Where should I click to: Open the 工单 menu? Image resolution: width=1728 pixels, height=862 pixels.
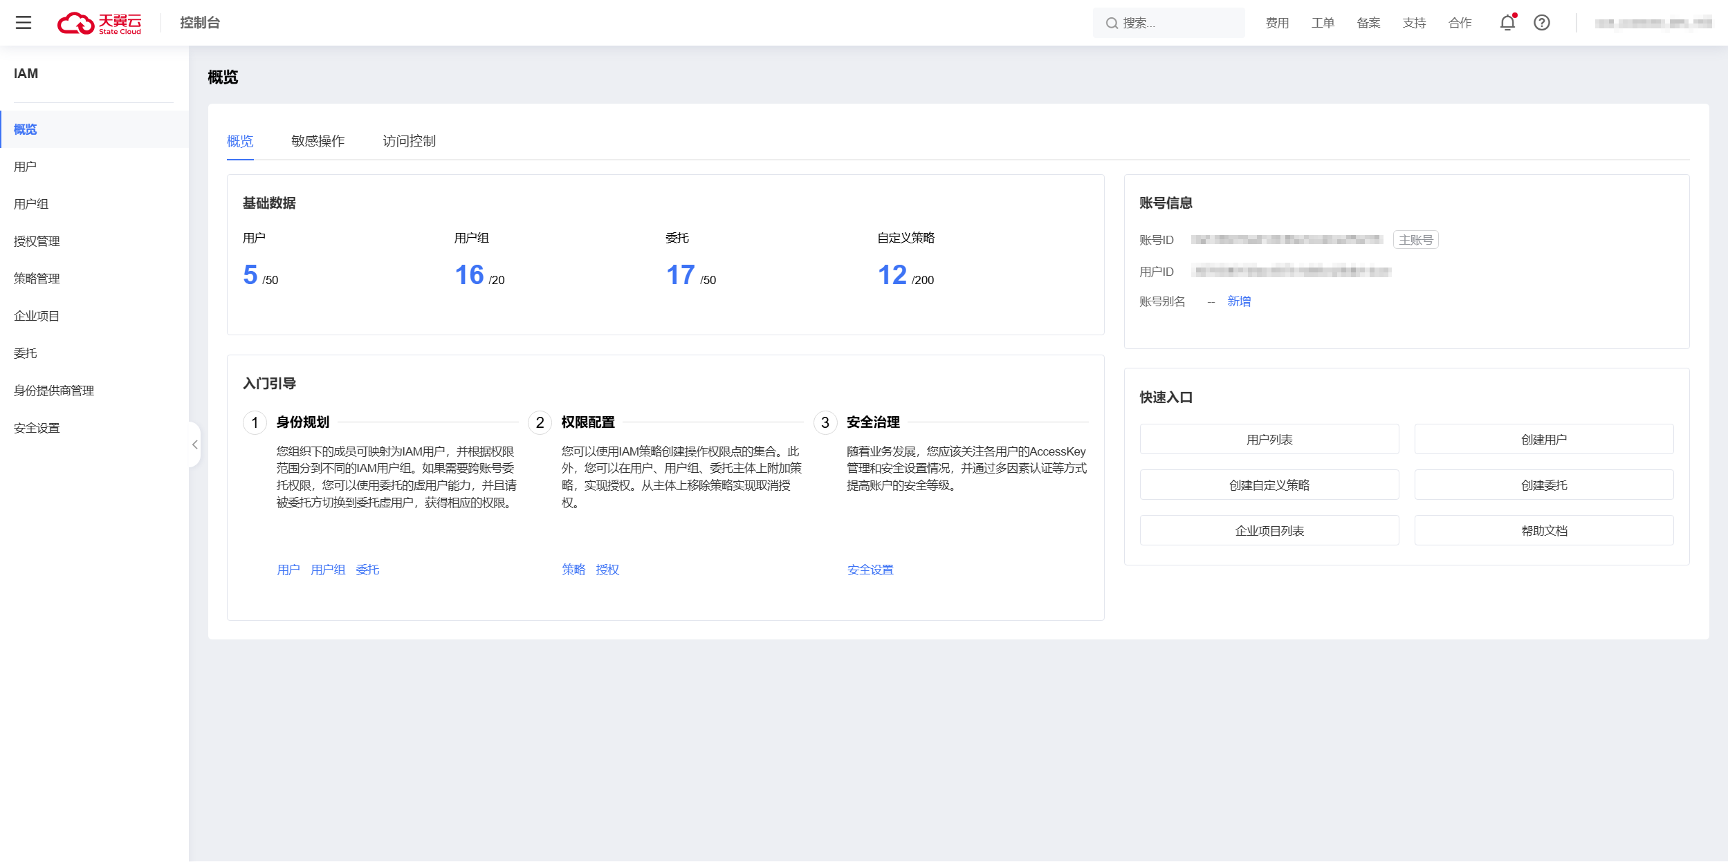pos(1323,23)
